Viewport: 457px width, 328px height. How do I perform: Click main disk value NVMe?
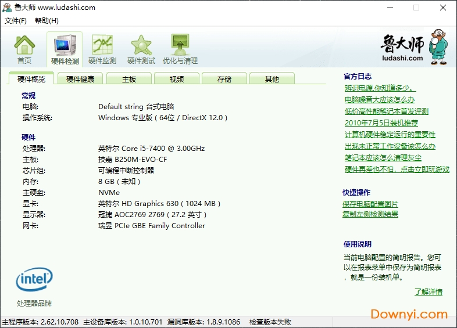(x=109, y=193)
